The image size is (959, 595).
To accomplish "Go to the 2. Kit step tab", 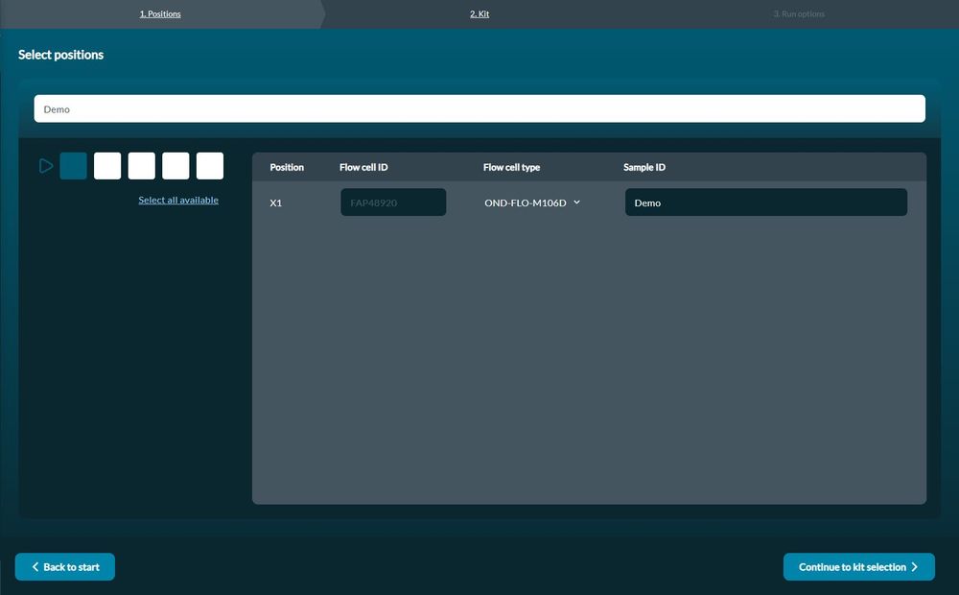I will (479, 14).
